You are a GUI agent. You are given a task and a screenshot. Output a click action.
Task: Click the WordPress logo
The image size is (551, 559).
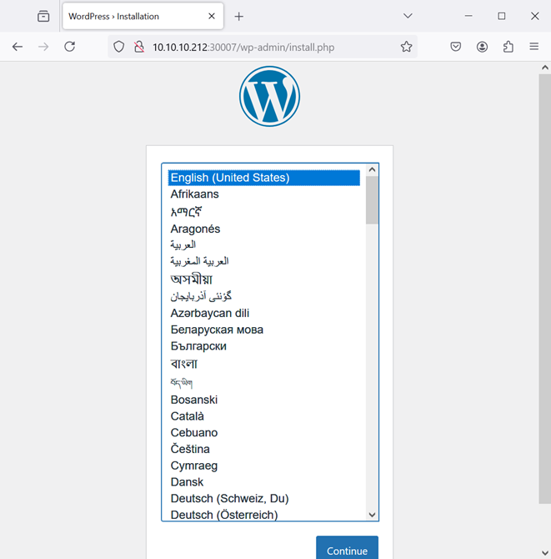pos(269,96)
